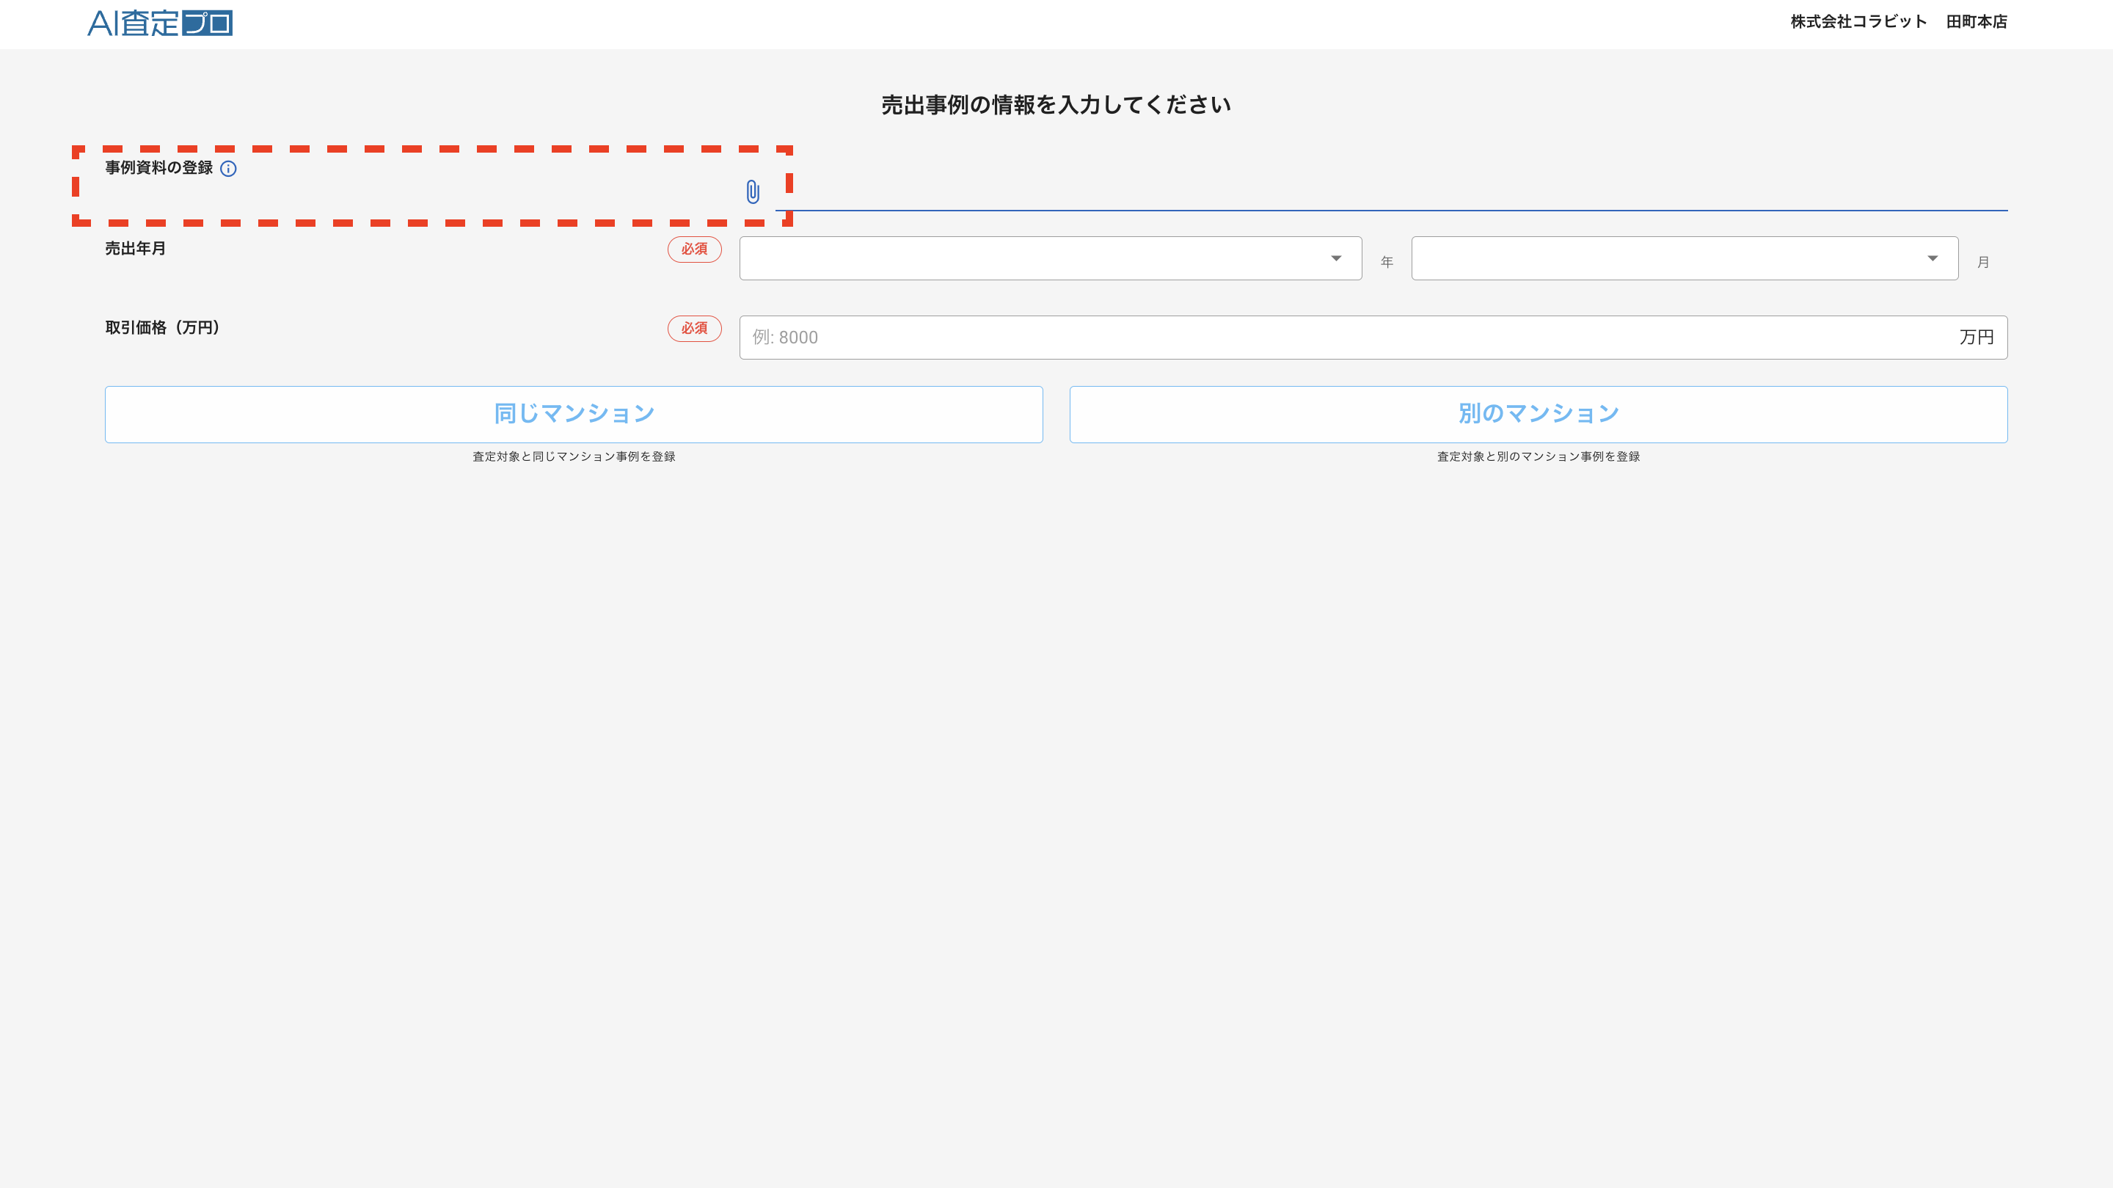Screen dimensions: 2113x1188
Task: Click the info icon beside 事例資料の登録
Action: click(x=228, y=169)
